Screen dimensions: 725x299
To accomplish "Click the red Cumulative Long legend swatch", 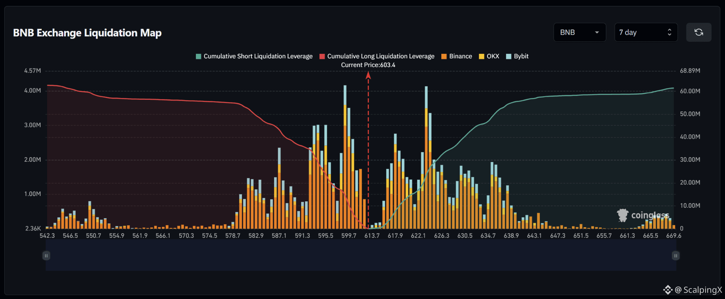I will click(322, 57).
